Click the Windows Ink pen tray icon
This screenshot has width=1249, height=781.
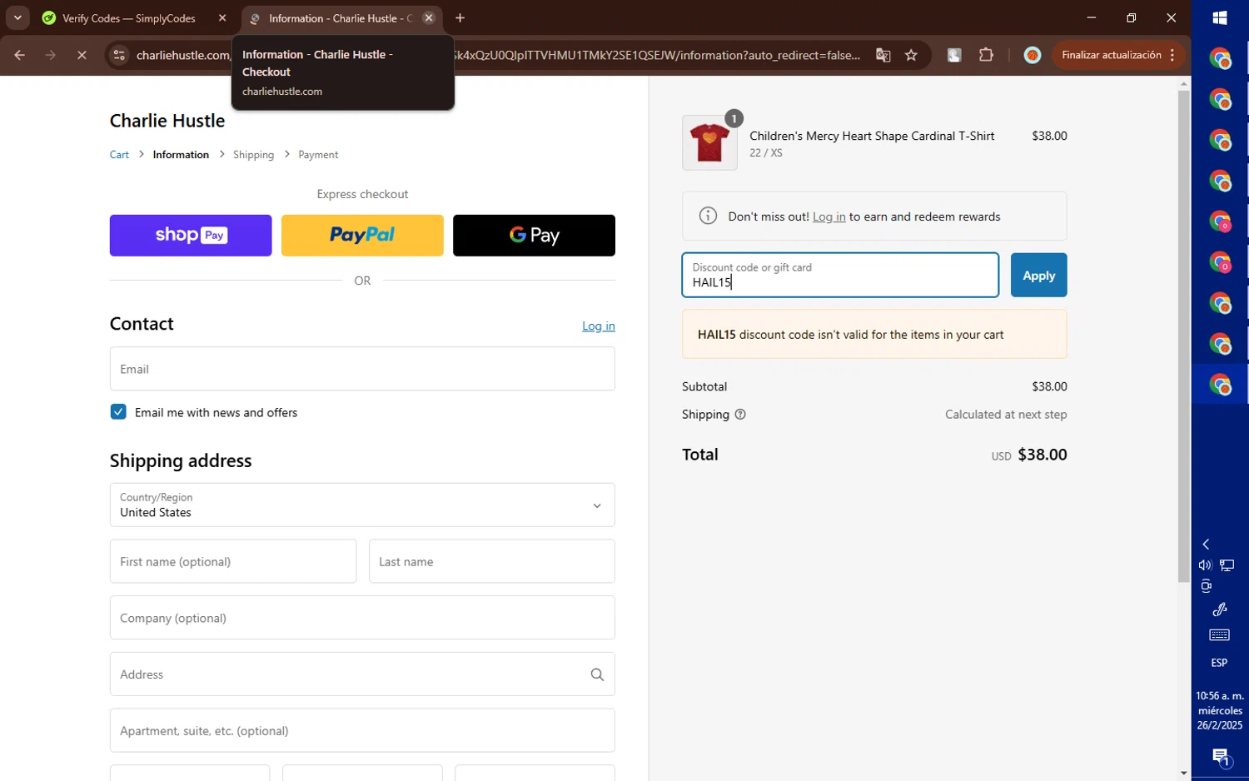pyautogui.click(x=1219, y=609)
